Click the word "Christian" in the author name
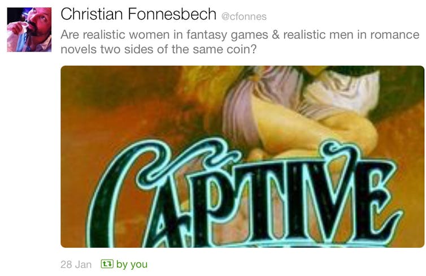Screen dimensions: 426x276 [x=92, y=14]
